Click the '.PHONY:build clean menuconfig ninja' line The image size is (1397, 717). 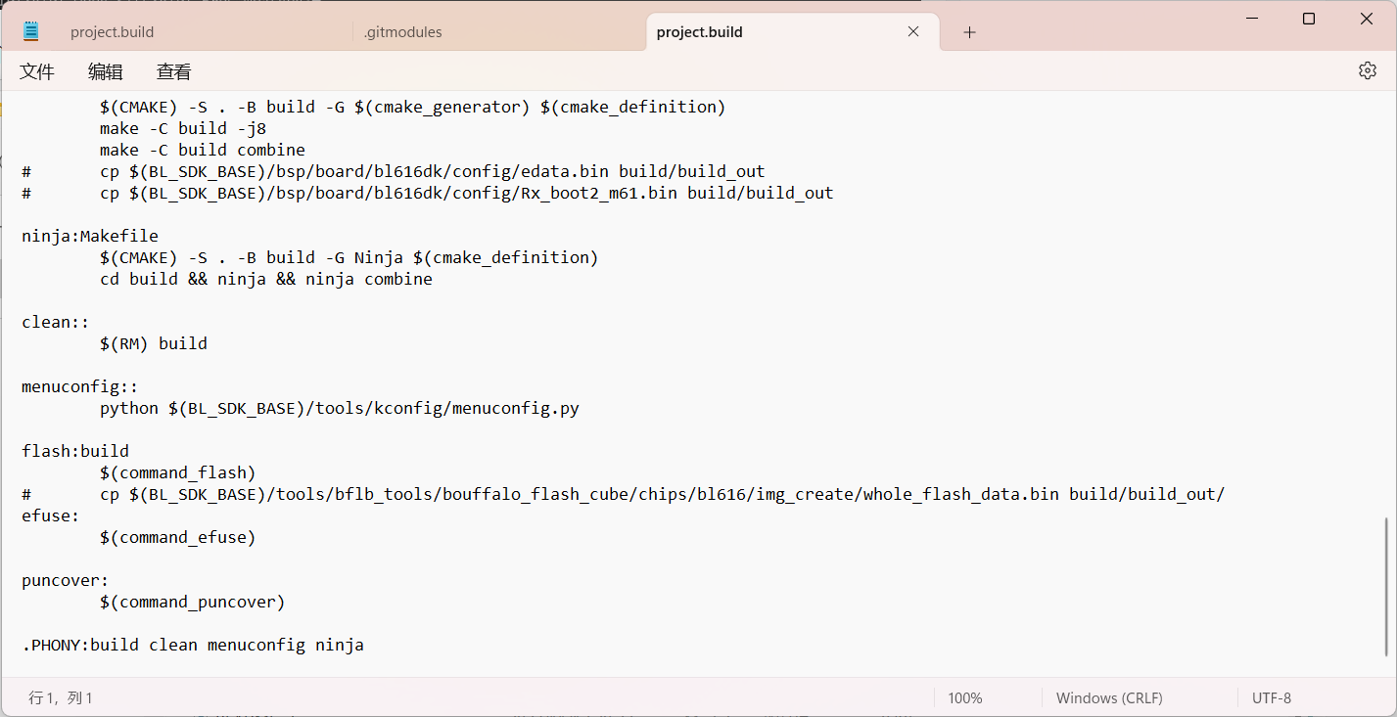click(193, 645)
